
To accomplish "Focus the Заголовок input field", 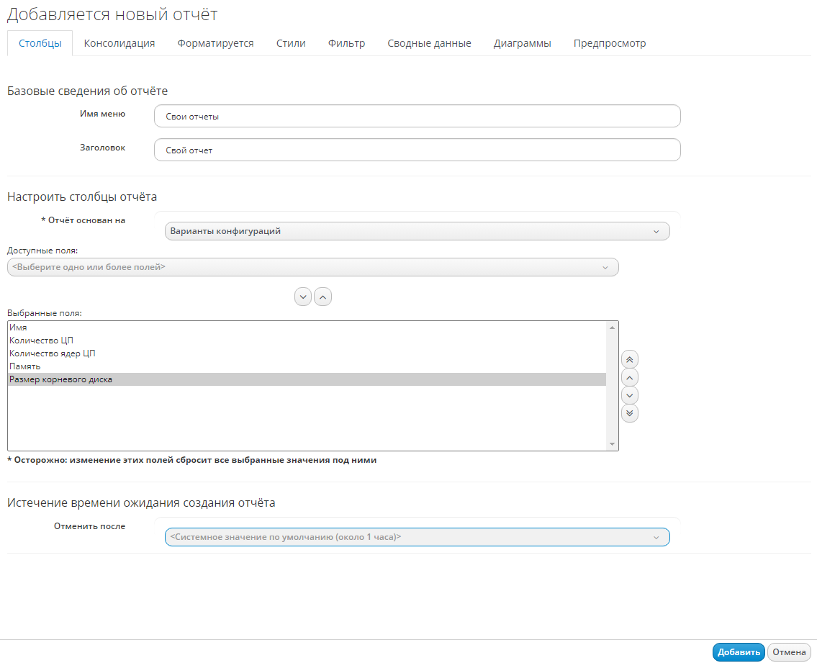I will (x=417, y=150).
